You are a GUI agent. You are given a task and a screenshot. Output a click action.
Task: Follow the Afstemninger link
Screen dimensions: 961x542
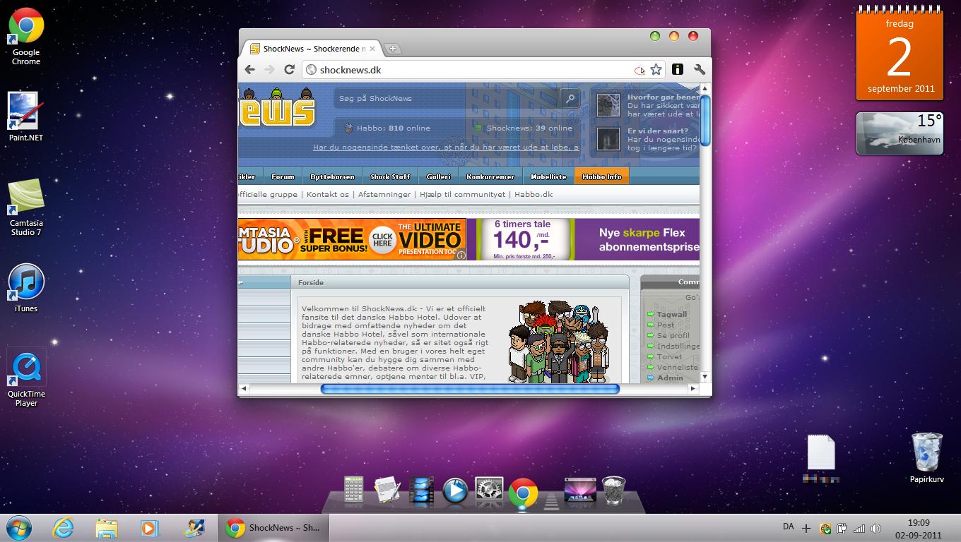click(384, 194)
